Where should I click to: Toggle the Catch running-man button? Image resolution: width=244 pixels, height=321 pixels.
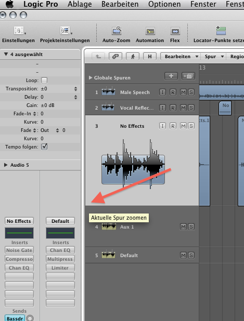click(133, 56)
